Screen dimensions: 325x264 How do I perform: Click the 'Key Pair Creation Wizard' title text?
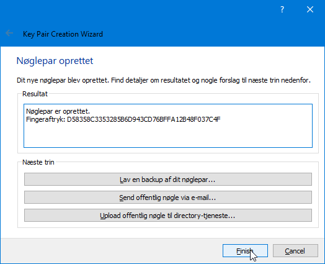click(x=63, y=34)
